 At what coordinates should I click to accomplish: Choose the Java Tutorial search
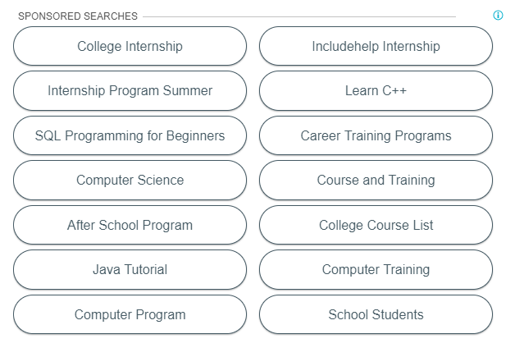(x=130, y=269)
